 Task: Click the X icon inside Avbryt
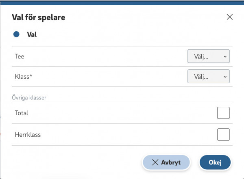155,162
